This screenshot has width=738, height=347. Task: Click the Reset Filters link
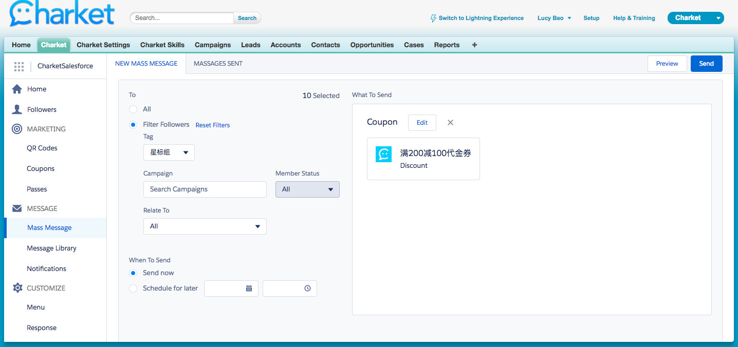[x=212, y=125]
